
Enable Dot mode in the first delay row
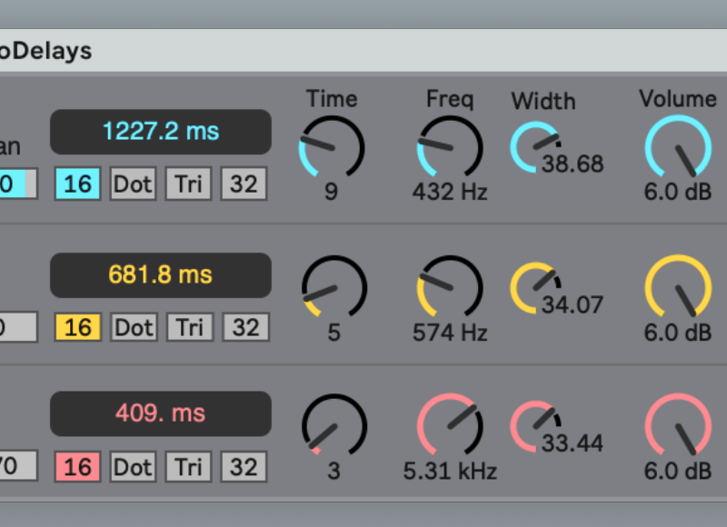133,184
